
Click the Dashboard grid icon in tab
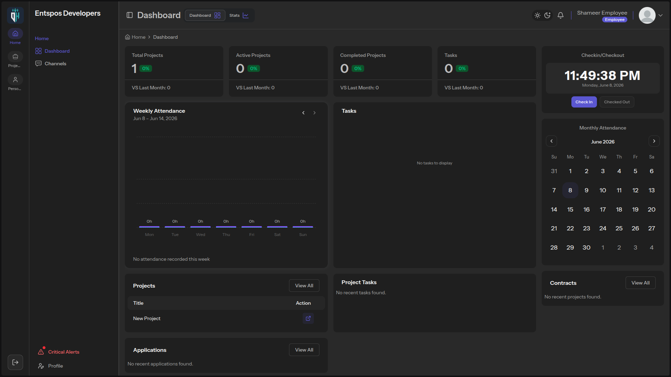click(217, 15)
